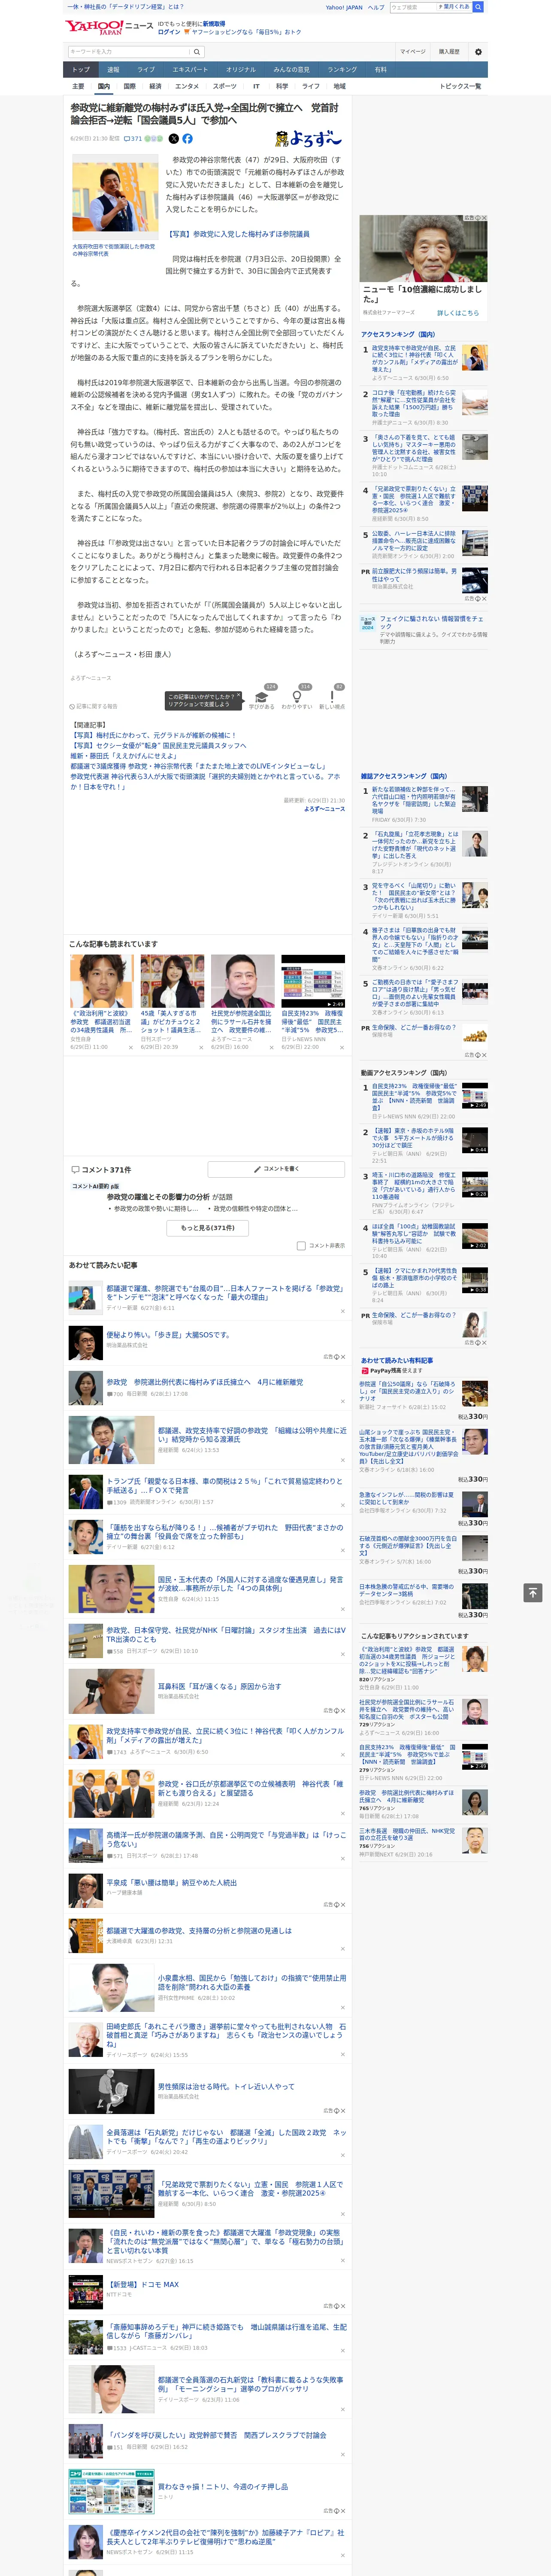Click into the キーワードを入力 search field
This screenshot has width=551, height=2576.
129,52
